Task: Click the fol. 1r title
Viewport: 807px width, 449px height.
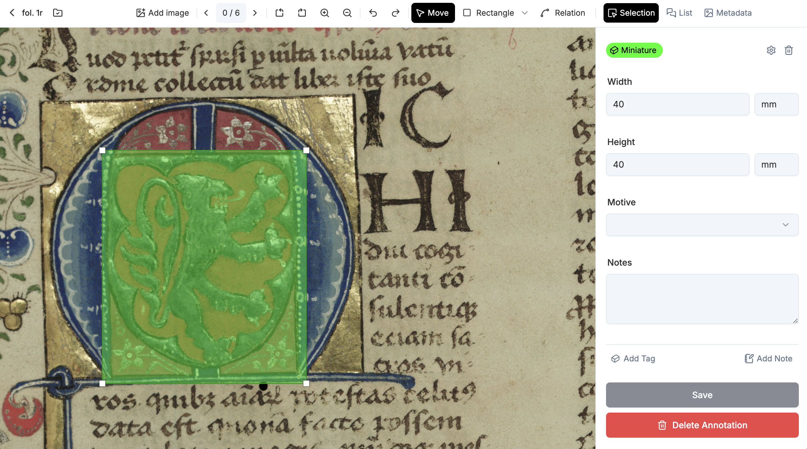Action: click(x=32, y=13)
